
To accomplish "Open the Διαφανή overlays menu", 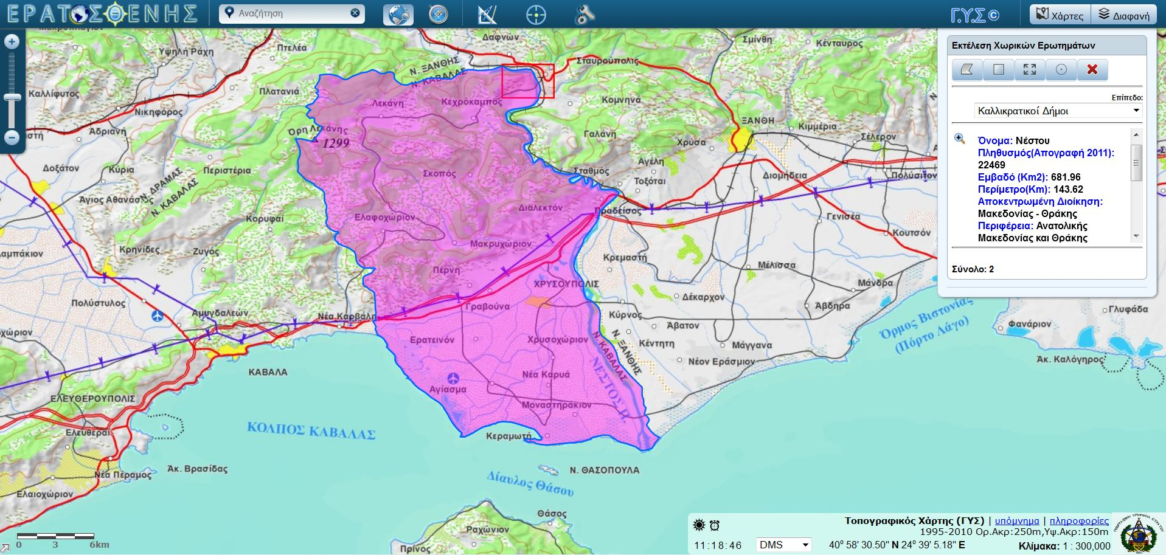I will click(x=1124, y=15).
